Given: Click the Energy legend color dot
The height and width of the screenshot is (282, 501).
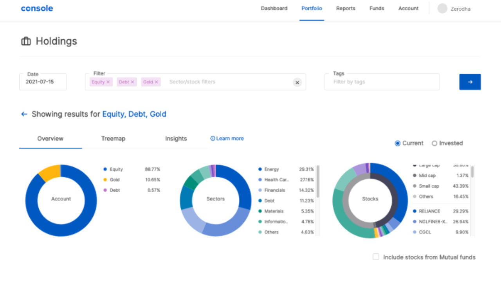Looking at the screenshot, I should [x=260, y=169].
